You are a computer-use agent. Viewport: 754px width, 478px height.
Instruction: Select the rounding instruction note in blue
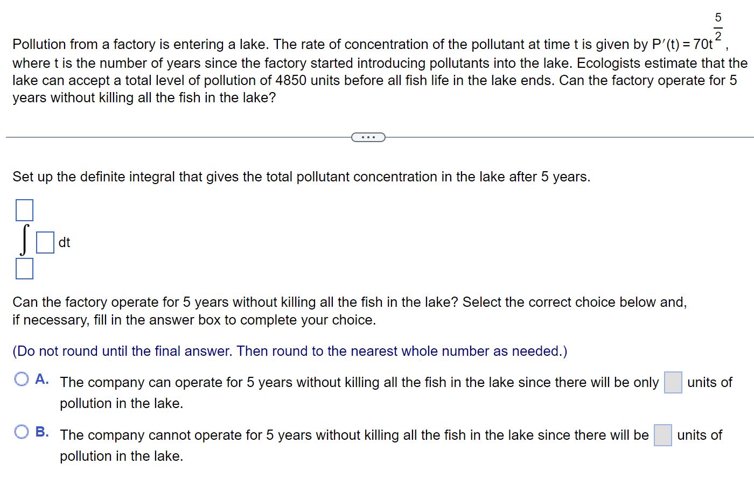[290, 351]
